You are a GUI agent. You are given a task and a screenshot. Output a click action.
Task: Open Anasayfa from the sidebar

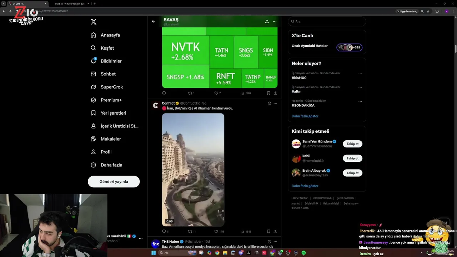(105, 35)
